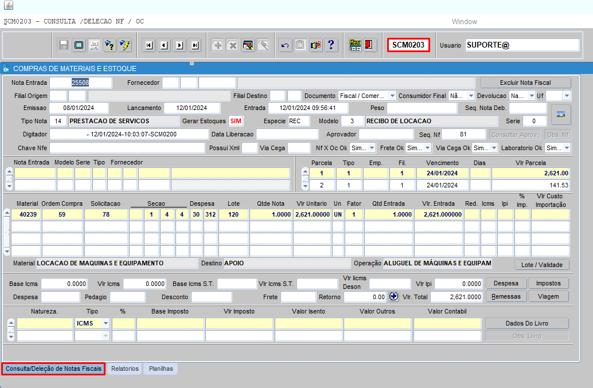593x388 pixels.
Task: Click the clear record eraser icon
Action: 248,45
